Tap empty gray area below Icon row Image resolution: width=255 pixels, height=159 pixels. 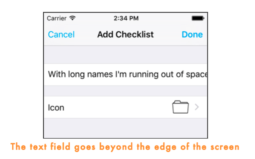coord(125,128)
